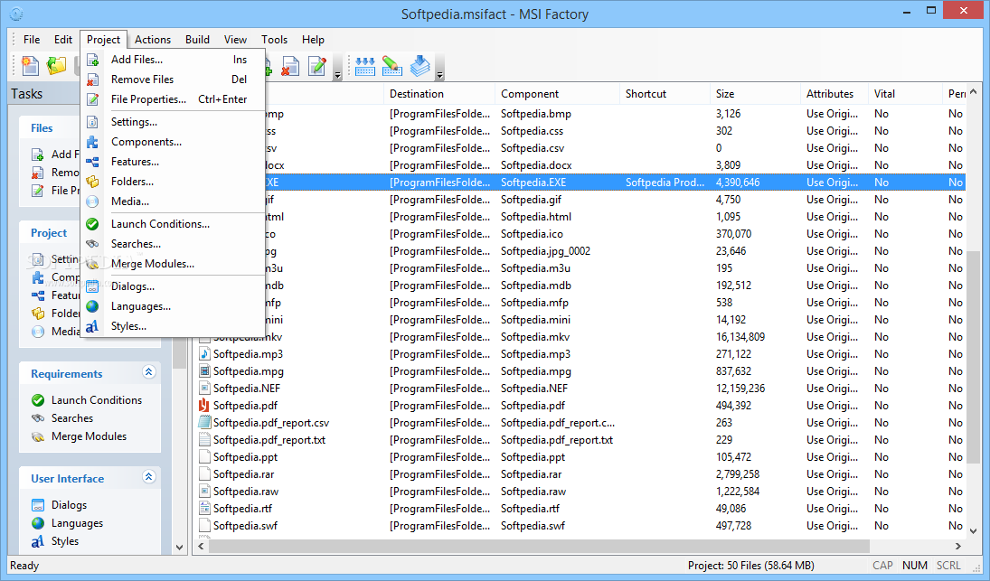
Task: Sort by Destination column header
Action: 439,93
